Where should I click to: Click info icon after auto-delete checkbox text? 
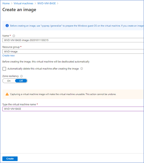[x=82, y=69]
